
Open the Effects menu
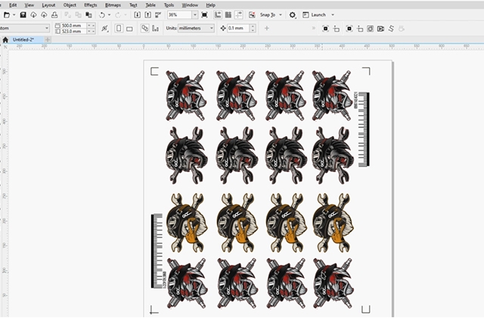(x=90, y=5)
